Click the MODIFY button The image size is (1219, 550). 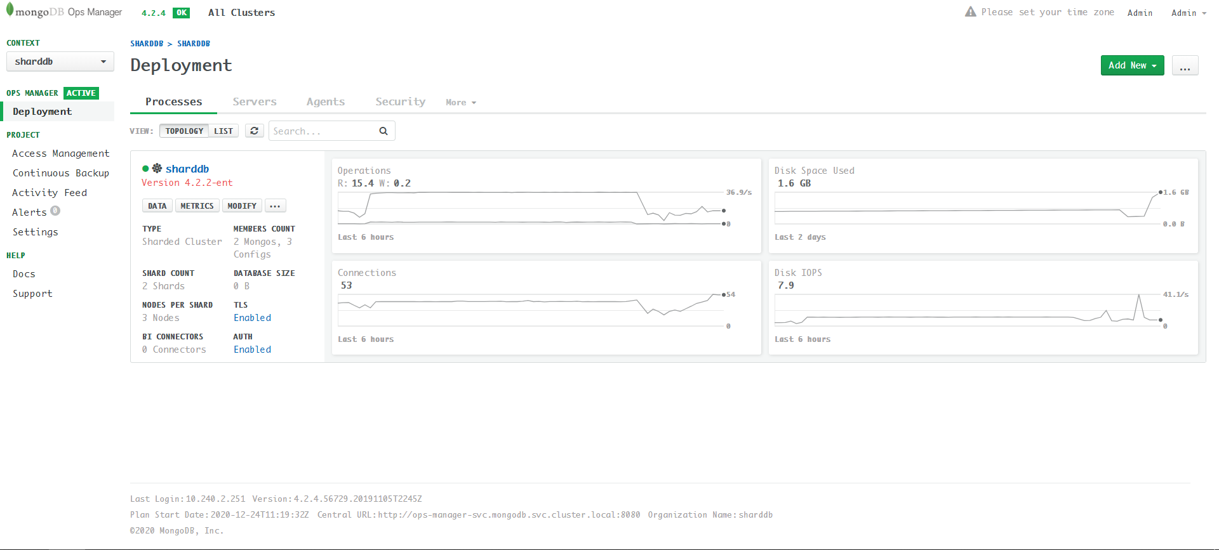pos(242,206)
